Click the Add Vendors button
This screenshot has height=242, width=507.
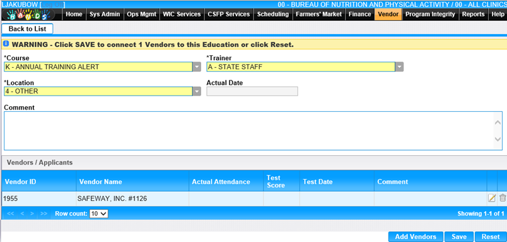point(416,236)
